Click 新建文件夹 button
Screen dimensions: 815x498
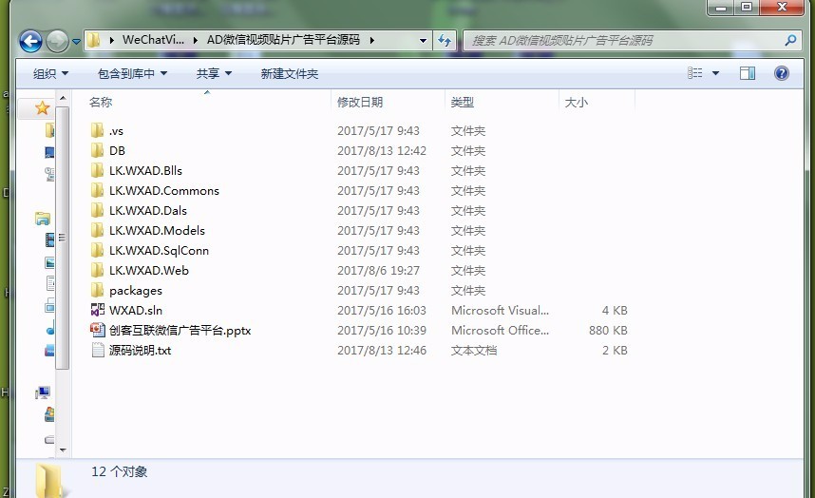coord(290,74)
